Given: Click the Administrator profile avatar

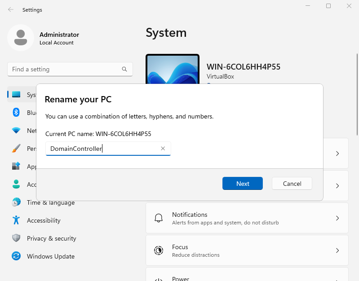Looking at the screenshot, I should (x=20, y=38).
